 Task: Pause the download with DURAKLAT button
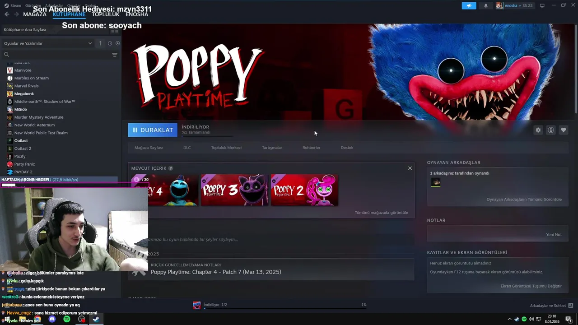point(153,130)
